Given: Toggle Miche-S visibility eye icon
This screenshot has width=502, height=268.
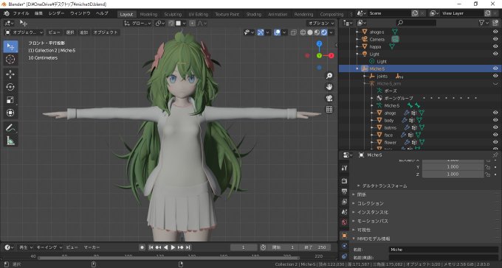Looking at the screenshot, I should pos(495,68).
